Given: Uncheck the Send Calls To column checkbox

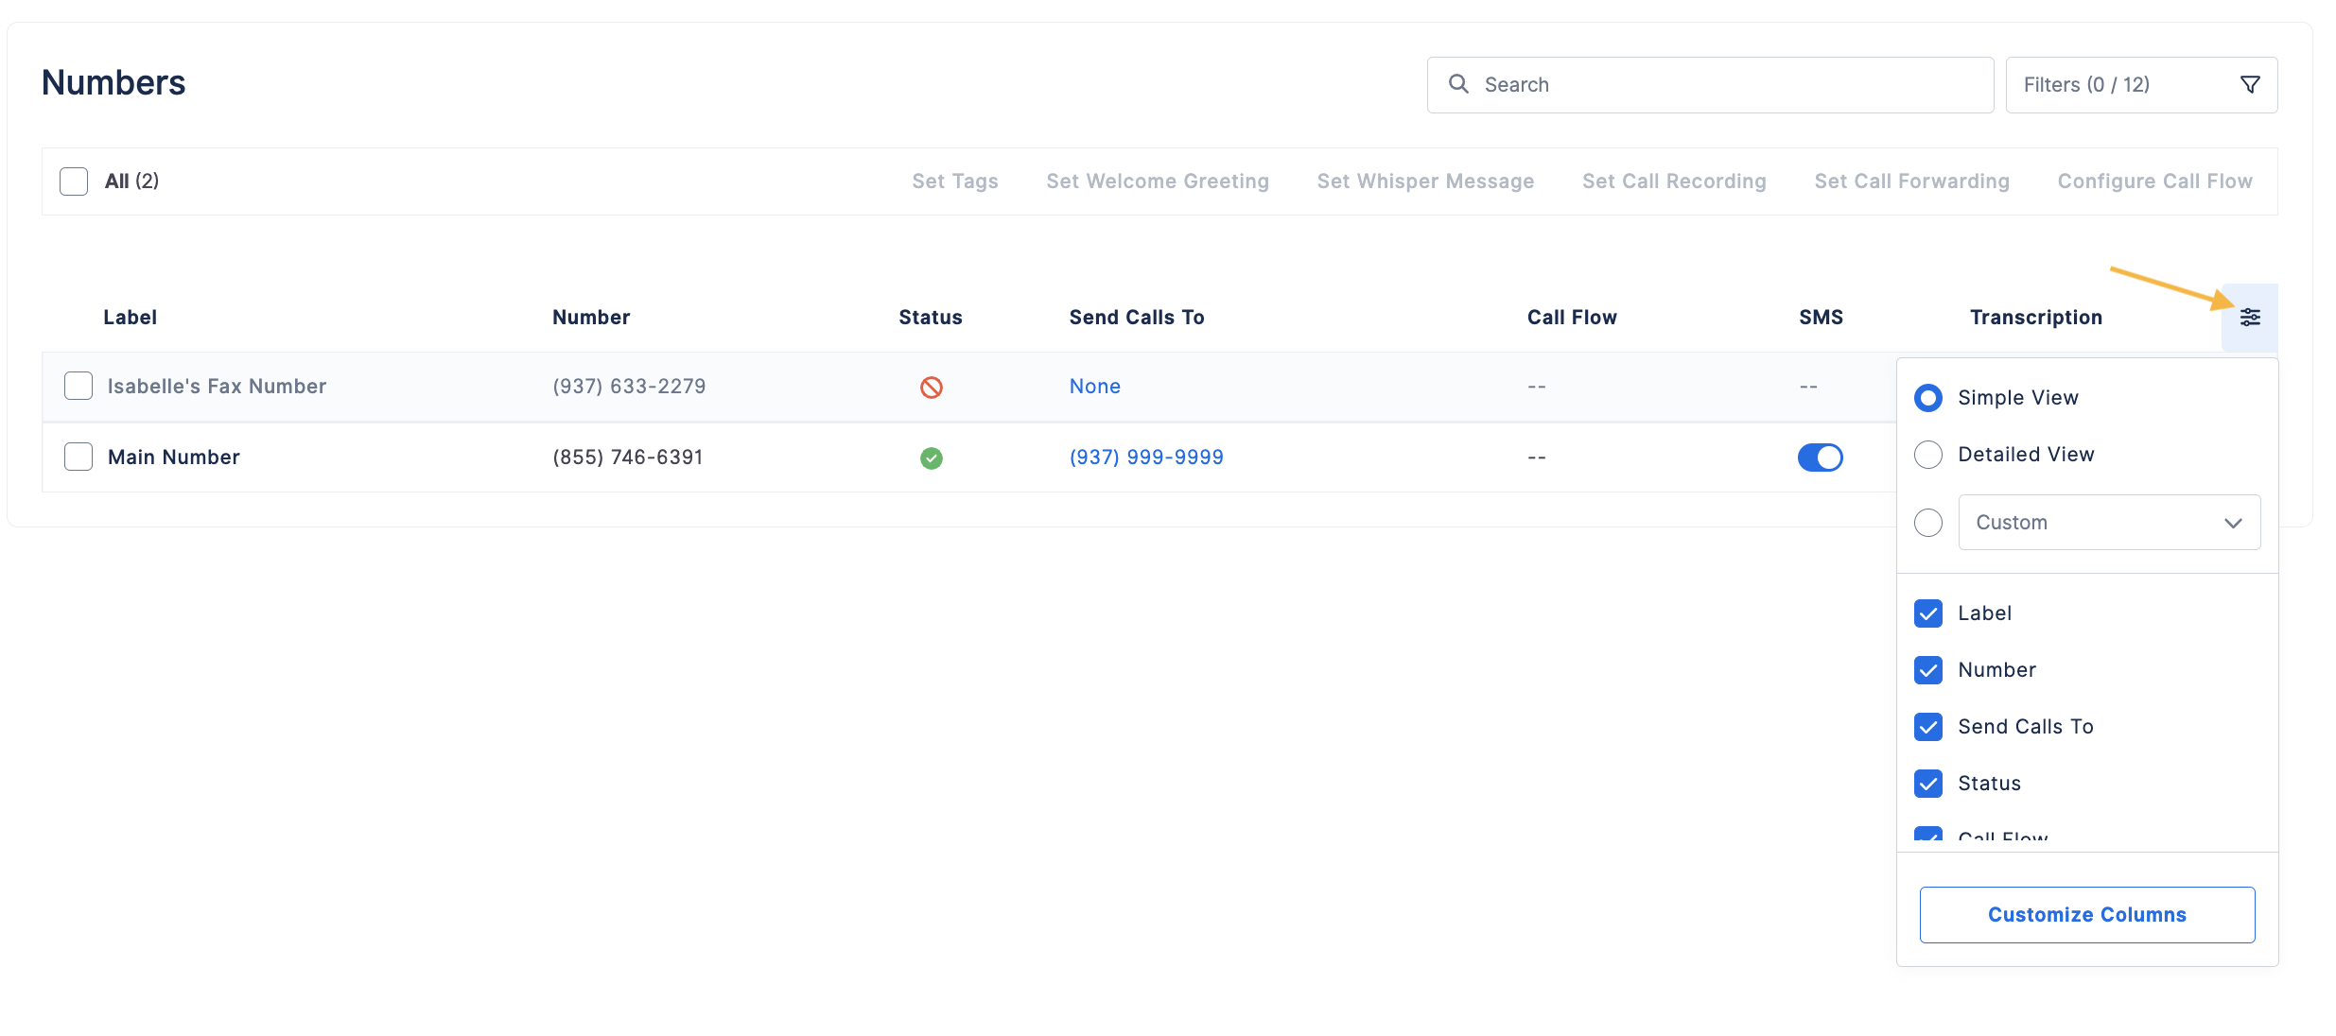Looking at the screenshot, I should click(1927, 727).
